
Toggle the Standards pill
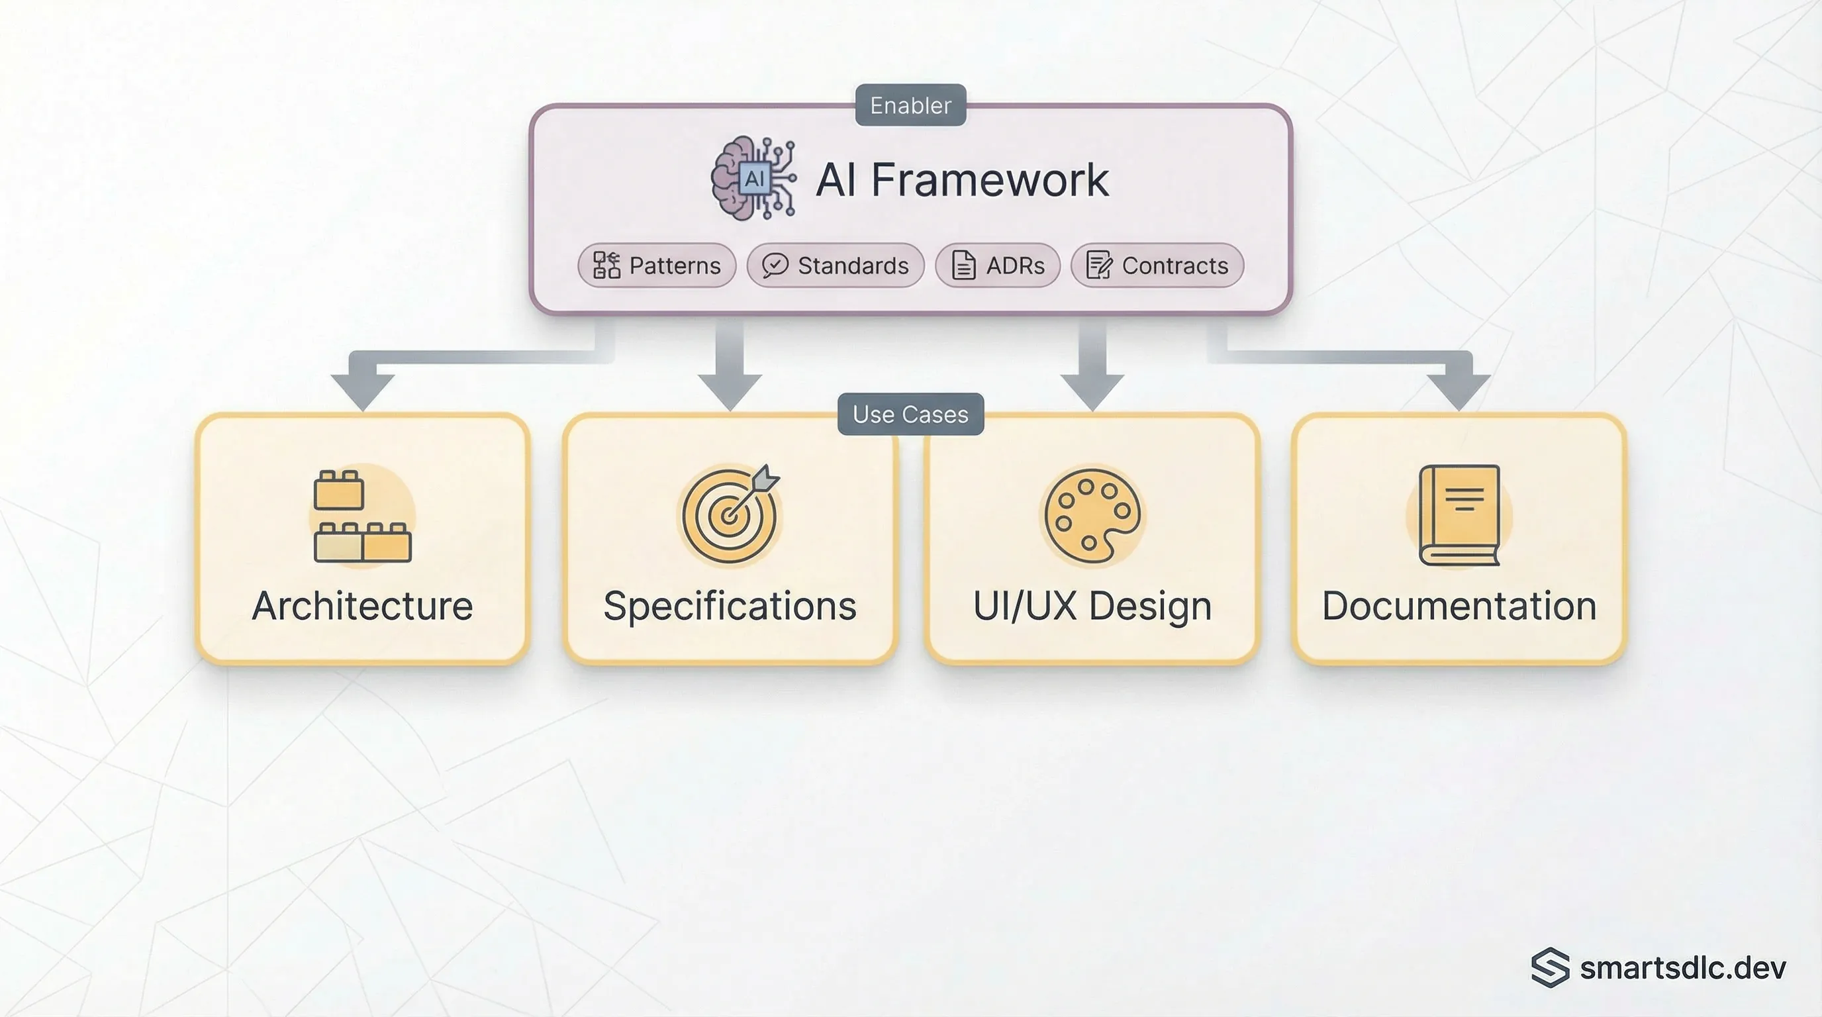[x=835, y=266]
